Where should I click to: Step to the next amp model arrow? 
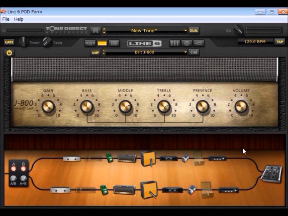104,54
